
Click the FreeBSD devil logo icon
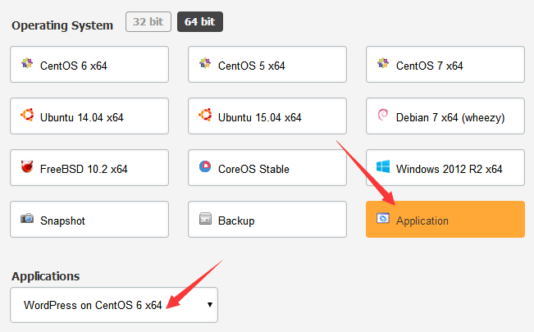[x=27, y=168]
